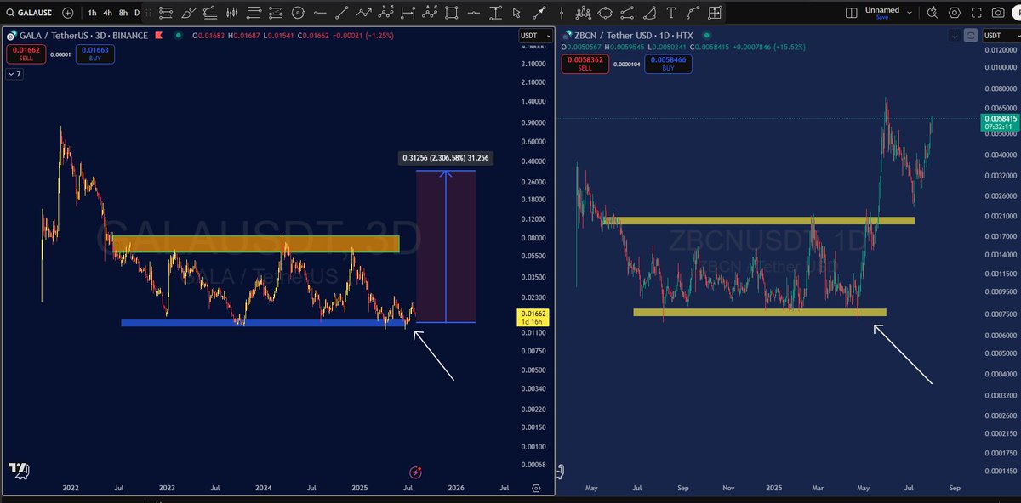The image size is (1021, 503).
Task: Select the Arc drawing tool
Action: [649, 13]
